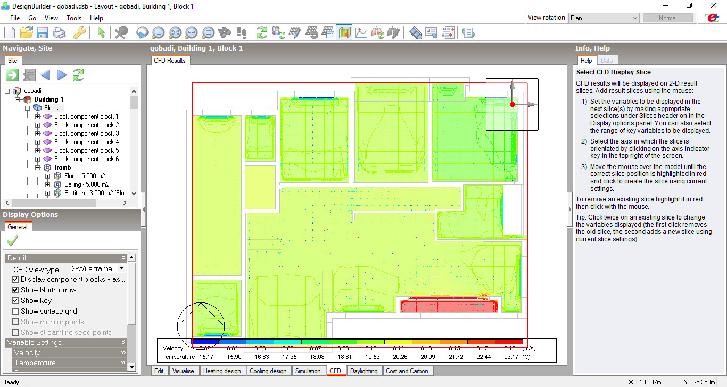The height and width of the screenshot is (387, 727).
Task: Open the Heating design tab
Action: 222,371
